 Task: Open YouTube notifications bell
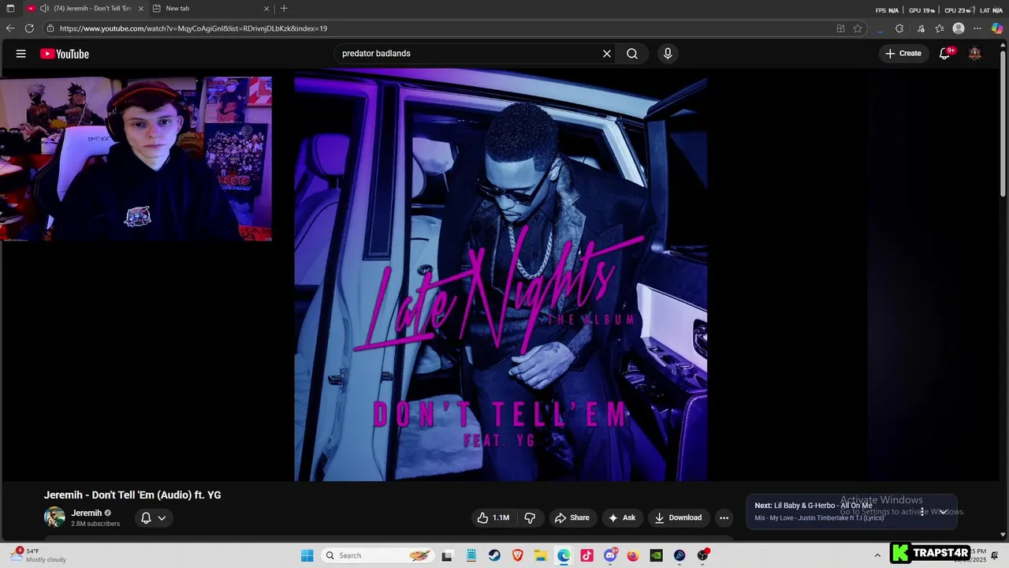pyautogui.click(x=944, y=54)
